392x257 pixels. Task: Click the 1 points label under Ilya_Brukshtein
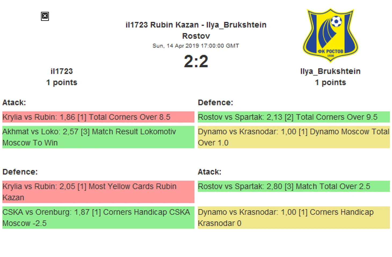click(330, 83)
